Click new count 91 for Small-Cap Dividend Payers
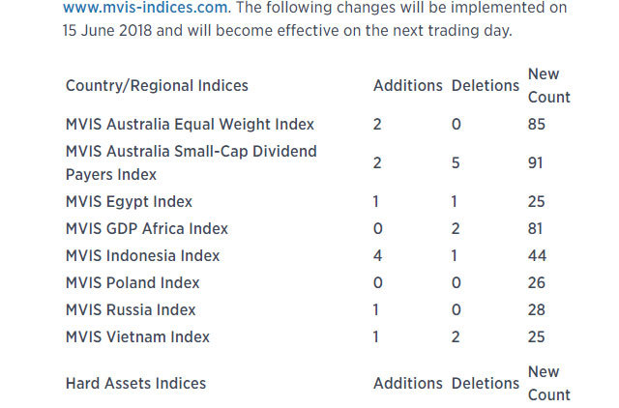Screen dimensions: 619x408 click(536, 163)
